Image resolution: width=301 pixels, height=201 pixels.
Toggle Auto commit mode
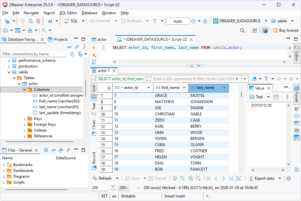click(x=177, y=21)
